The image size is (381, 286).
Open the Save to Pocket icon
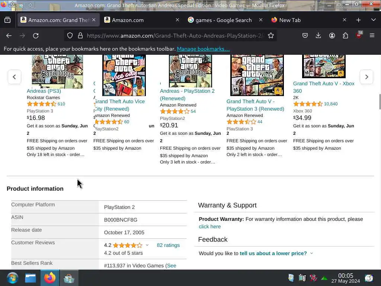pyautogui.click(x=305, y=36)
